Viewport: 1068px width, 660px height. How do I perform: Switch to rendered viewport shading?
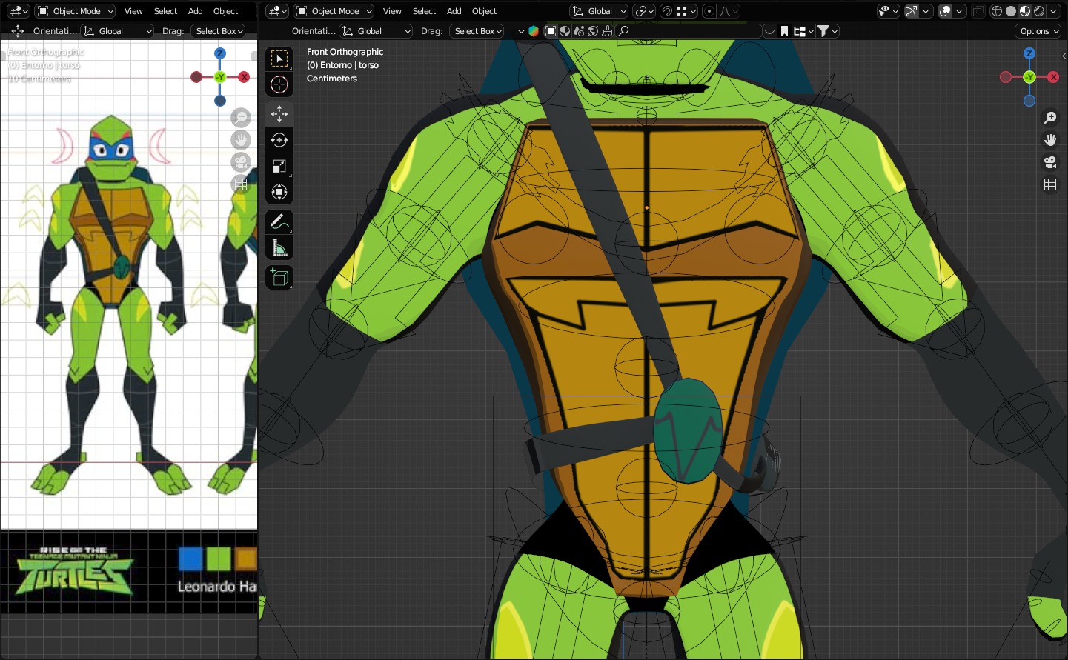pyautogui.click(x=1039, y=11)
